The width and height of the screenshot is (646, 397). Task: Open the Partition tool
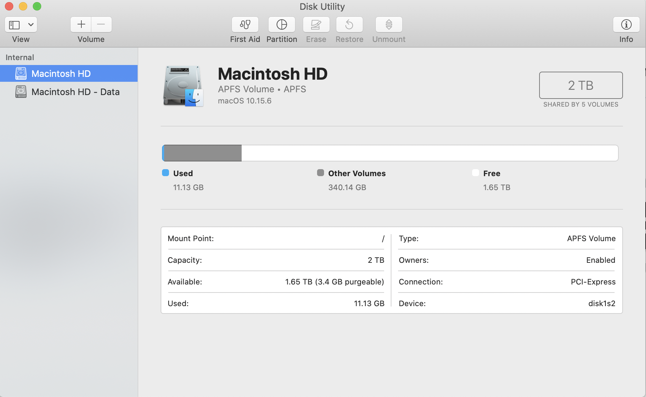(281, 24)
